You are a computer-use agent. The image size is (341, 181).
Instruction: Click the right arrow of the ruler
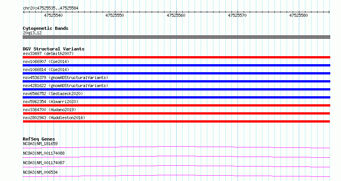point(329,12)
